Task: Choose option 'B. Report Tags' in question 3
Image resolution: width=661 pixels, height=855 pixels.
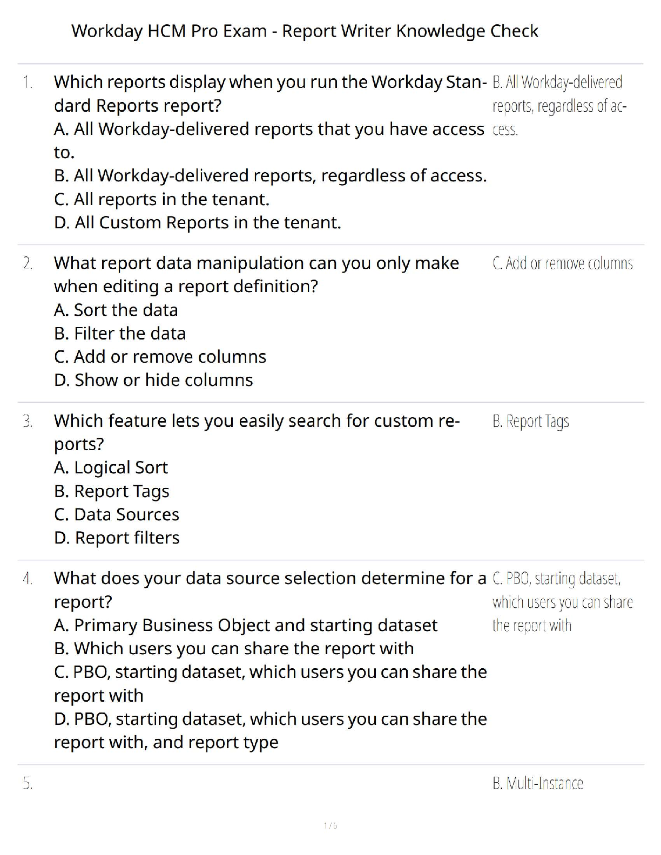Action: coord(112,491)
